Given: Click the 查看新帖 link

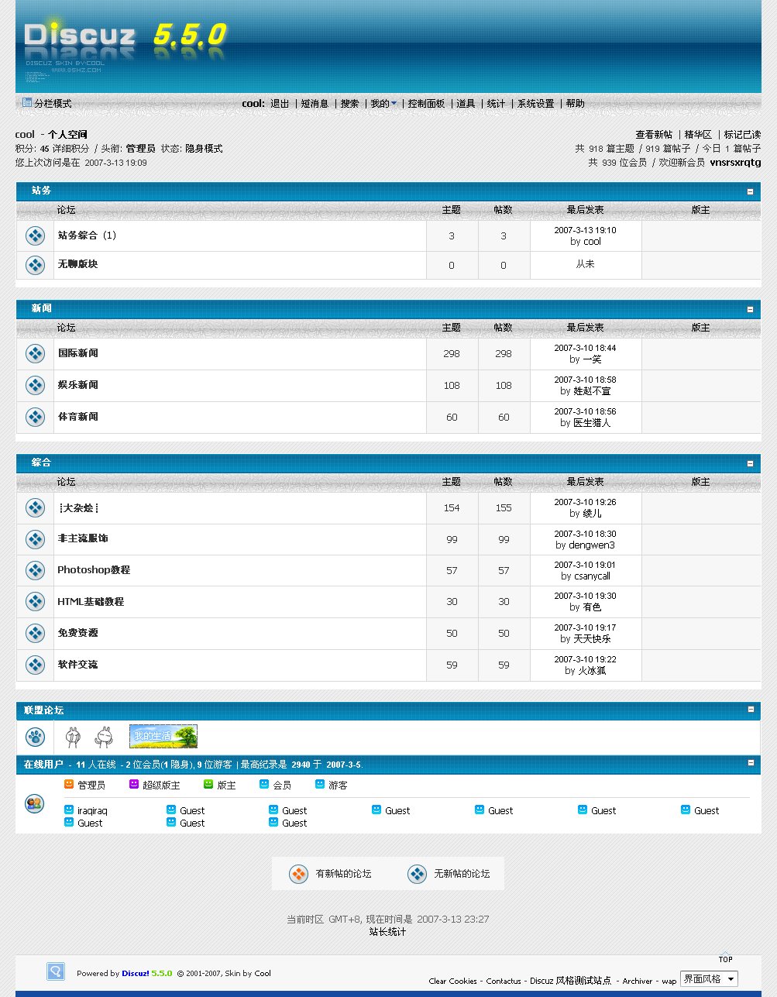Looking at the screenshot, I should pyautogui.click(x=654, y=135).
